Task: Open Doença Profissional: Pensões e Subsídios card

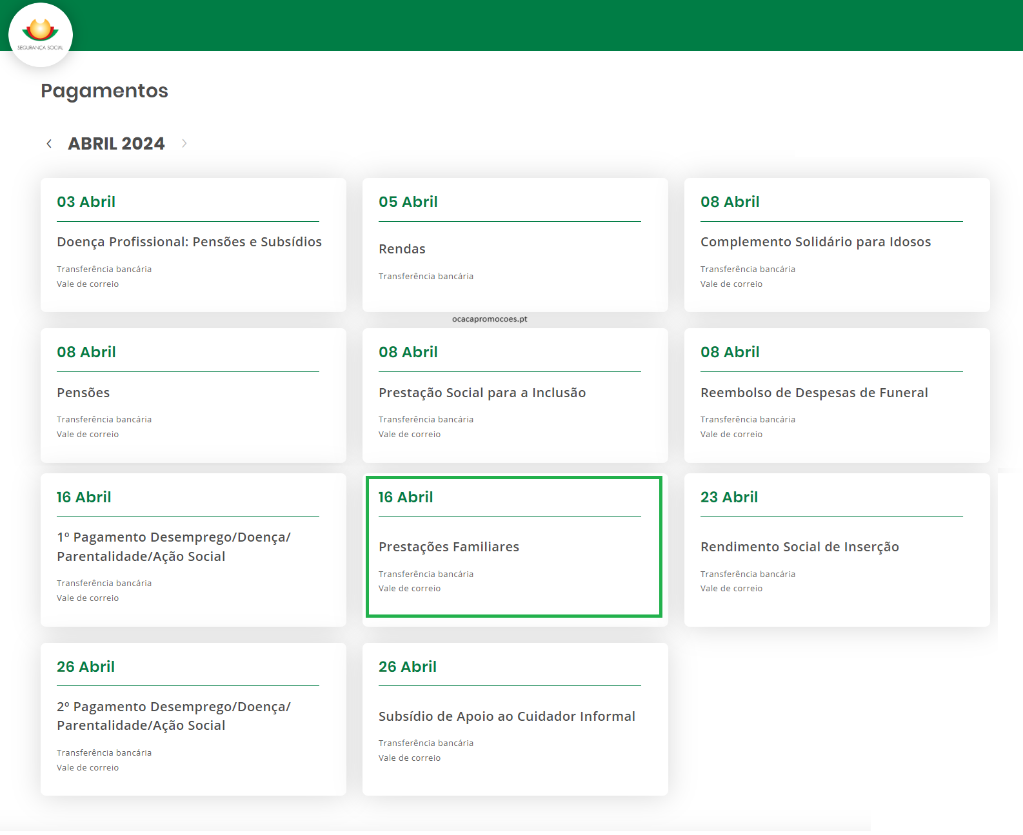Action: pos(194,245)
